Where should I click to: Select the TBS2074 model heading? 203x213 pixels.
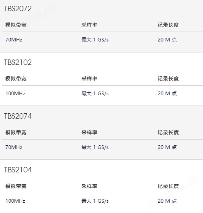point(18,116)
